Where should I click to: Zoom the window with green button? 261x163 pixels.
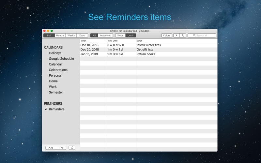pyautogui.click(x=52, y=31)
